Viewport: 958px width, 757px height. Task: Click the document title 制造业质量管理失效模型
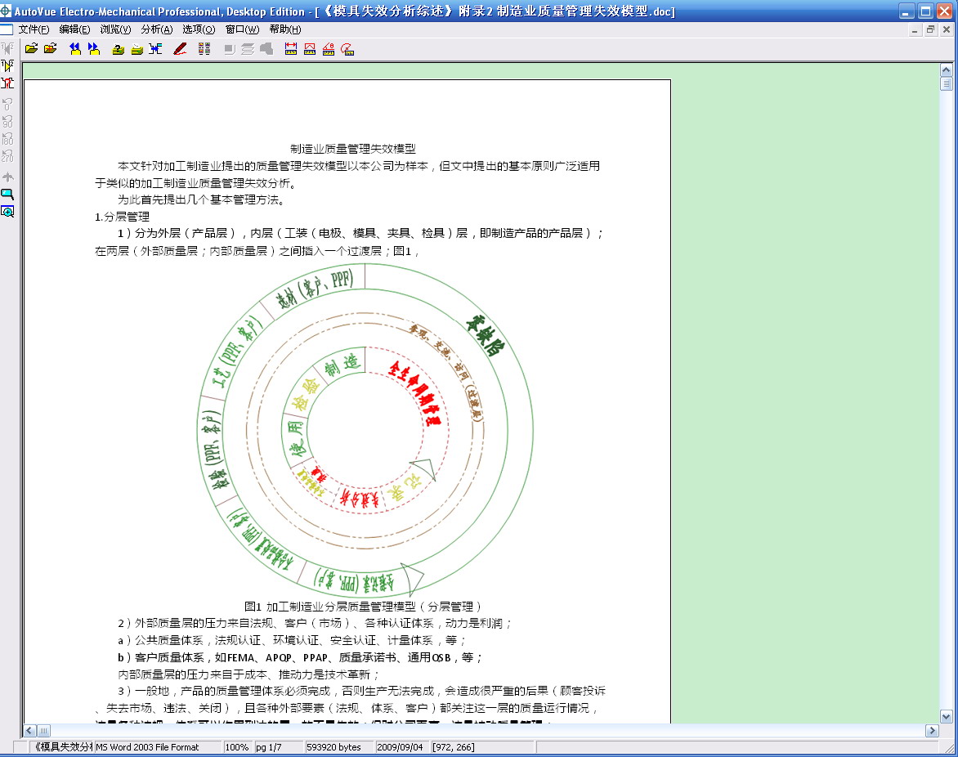[353, 149]
